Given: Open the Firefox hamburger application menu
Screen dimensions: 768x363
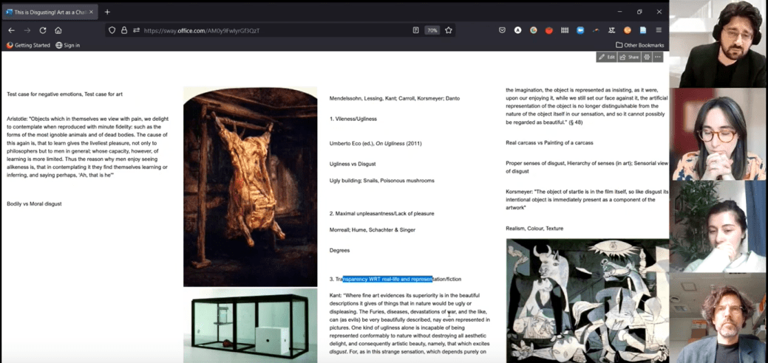Looking at the screenshot, I should (659, 30).
